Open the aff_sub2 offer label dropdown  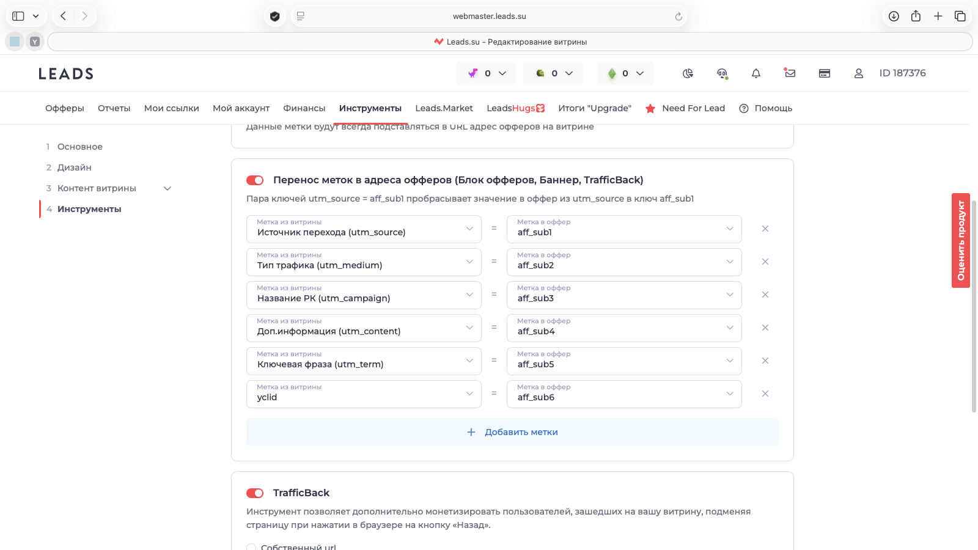(624, 262)
